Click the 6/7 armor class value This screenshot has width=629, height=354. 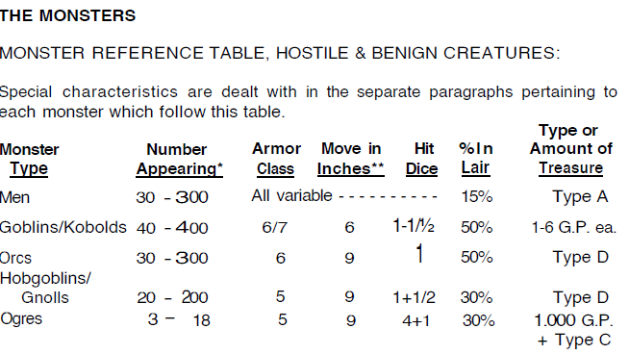[x=275, y=228]
